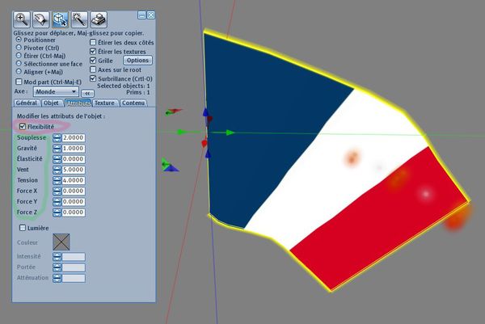Uncheck Étirer les textures

(x=93, y=52)
